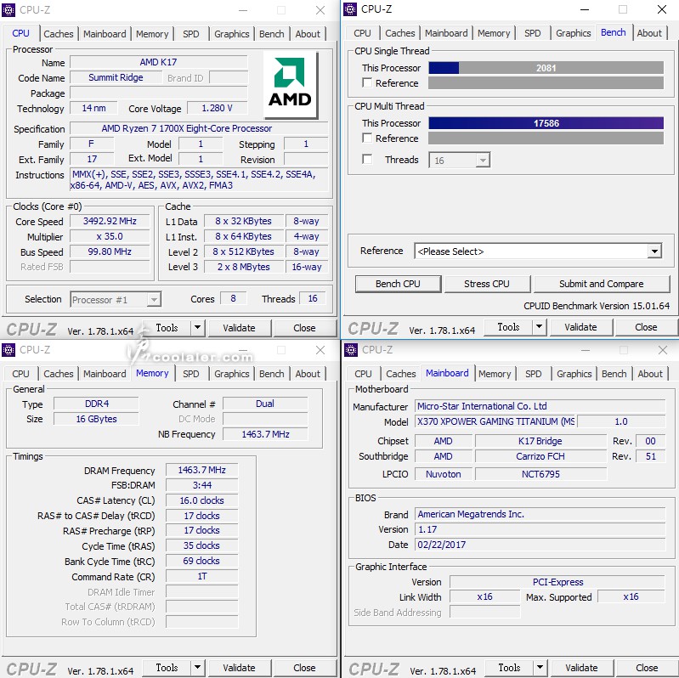Image resolution: width=679 pixels, height=678 pixels.
Task: Open Mainboard tab in the CPU window
Action: (105, 34)
